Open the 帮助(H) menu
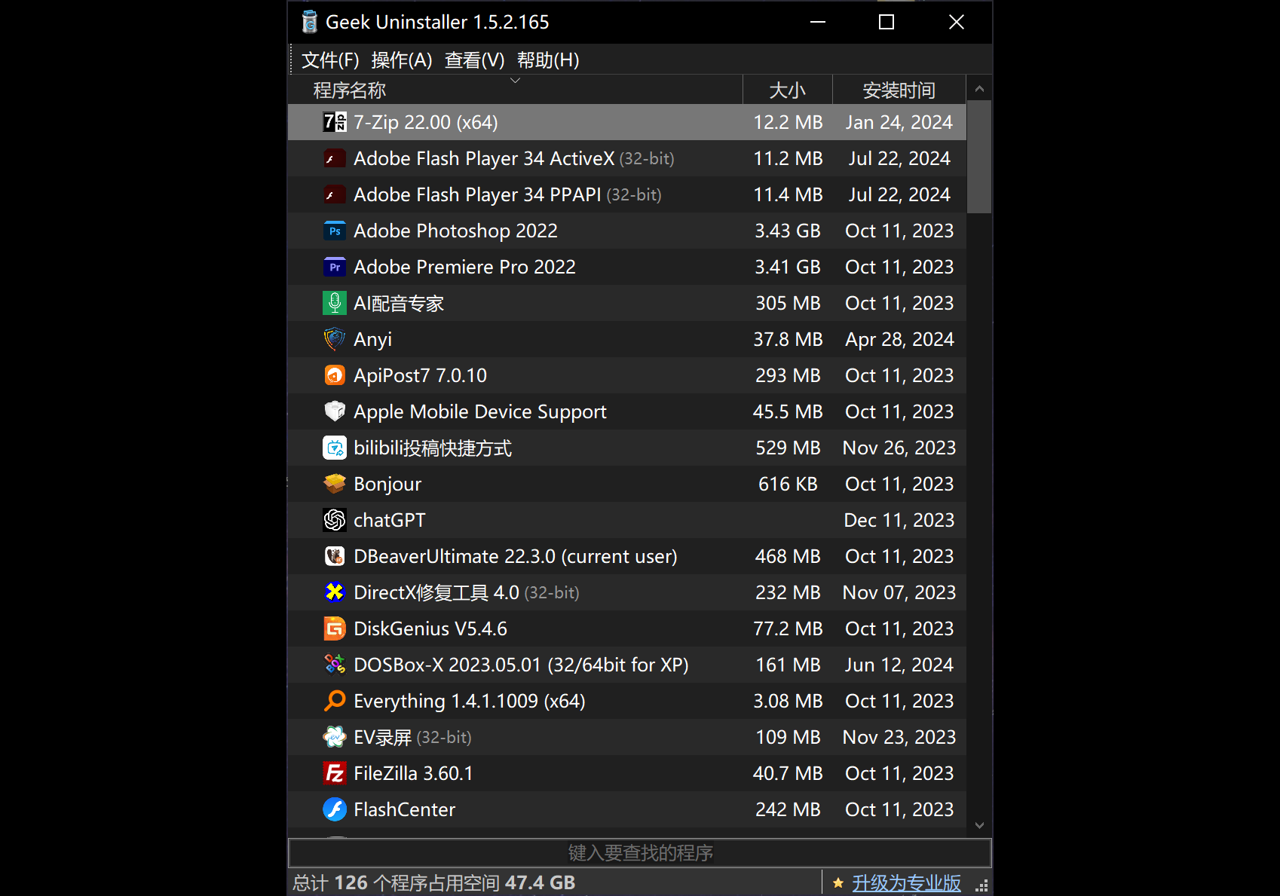 pyautogui.click(x=548, y=60)
